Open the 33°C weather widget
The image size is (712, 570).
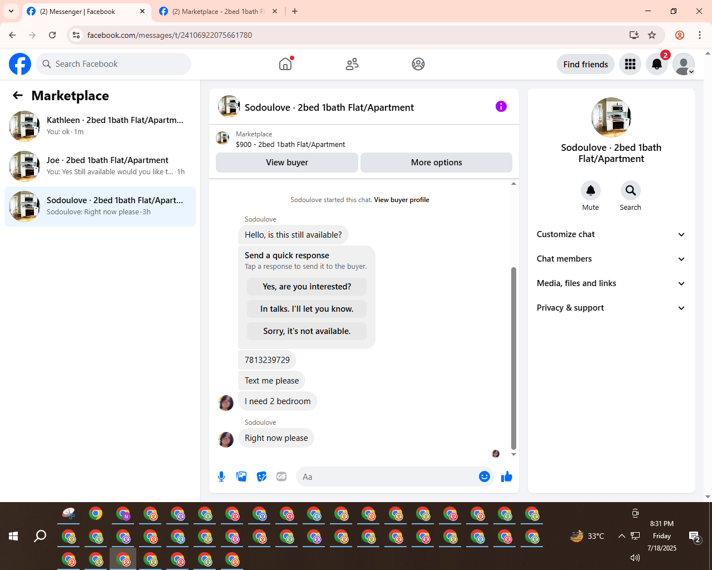point(587,536)
